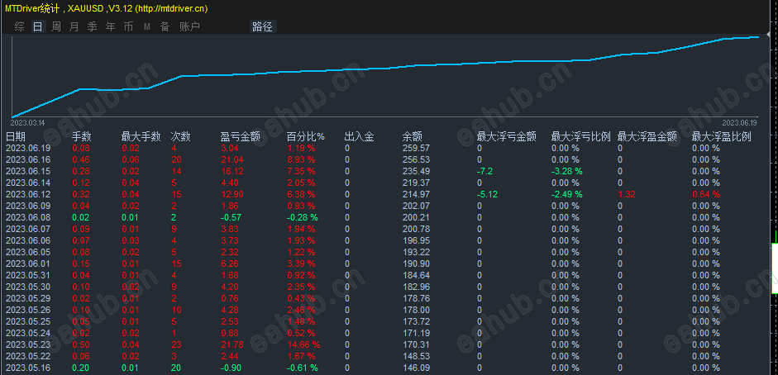Click the max floating profit 1.32
Image resolution: width=778 pixels, height=375 pixels.
pos(626,194)
